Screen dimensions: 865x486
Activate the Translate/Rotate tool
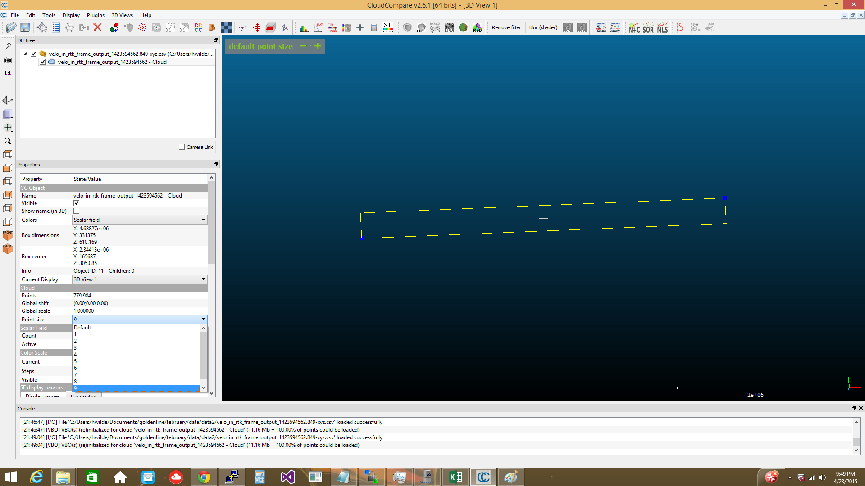click(257, 27)
